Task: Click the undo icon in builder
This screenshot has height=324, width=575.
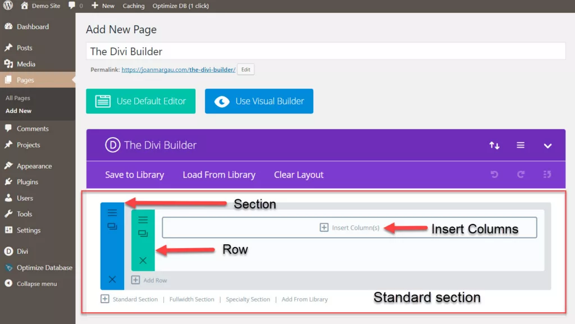Action: click(x=494, y=175)
